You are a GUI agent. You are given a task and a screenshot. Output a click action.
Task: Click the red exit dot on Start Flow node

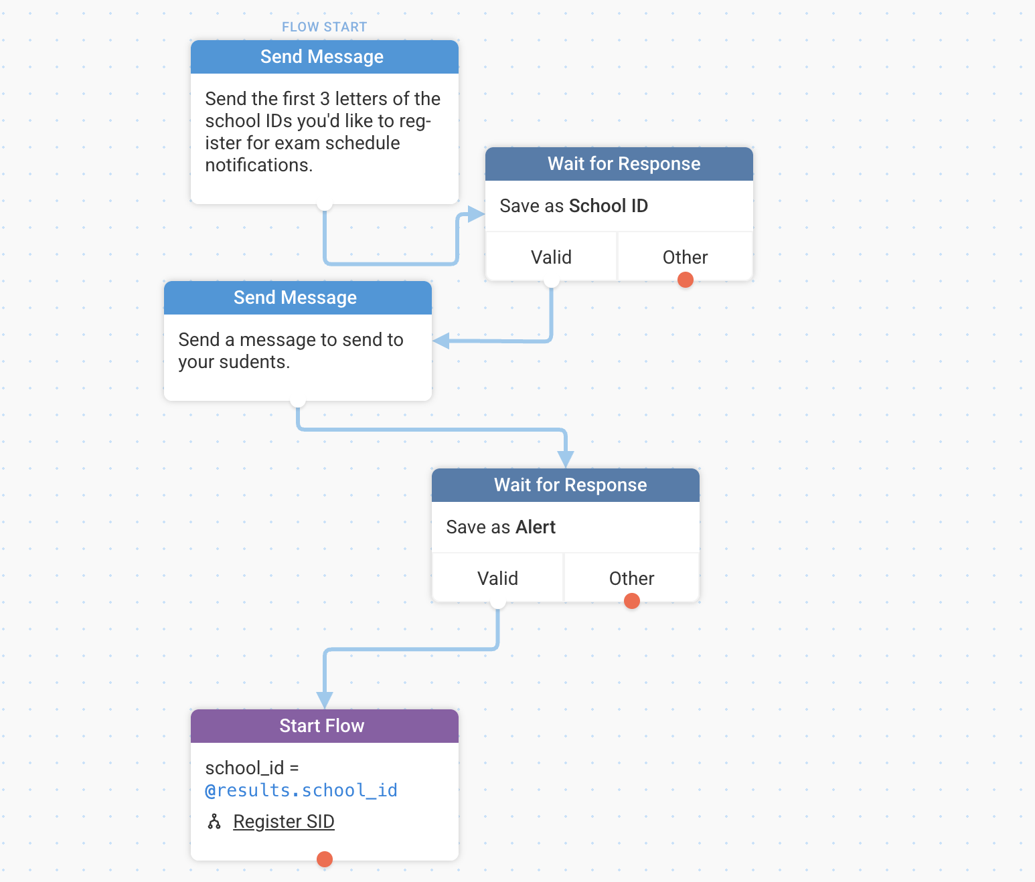pos(325,859)
